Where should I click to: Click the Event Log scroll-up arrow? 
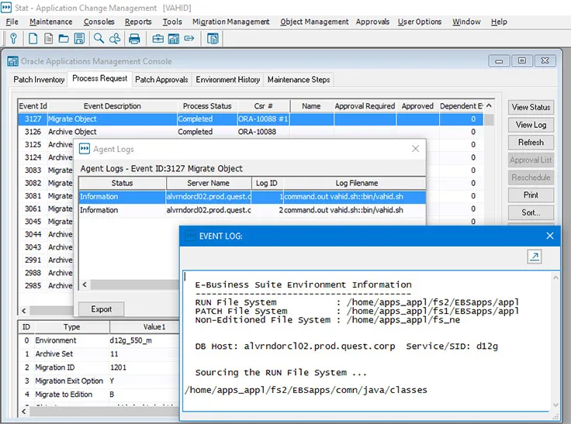pos(555,277)
